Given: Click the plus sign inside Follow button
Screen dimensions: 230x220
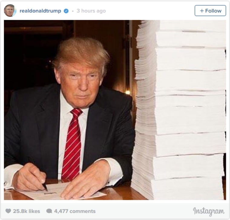Looking at the screenshot, I should pyautogui.click(x=202, y=11).
